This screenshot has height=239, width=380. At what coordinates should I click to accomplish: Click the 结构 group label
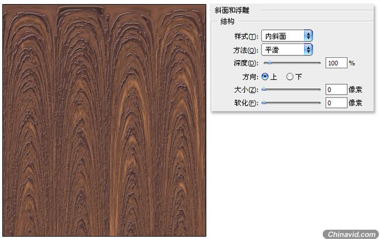click(227, 22)
